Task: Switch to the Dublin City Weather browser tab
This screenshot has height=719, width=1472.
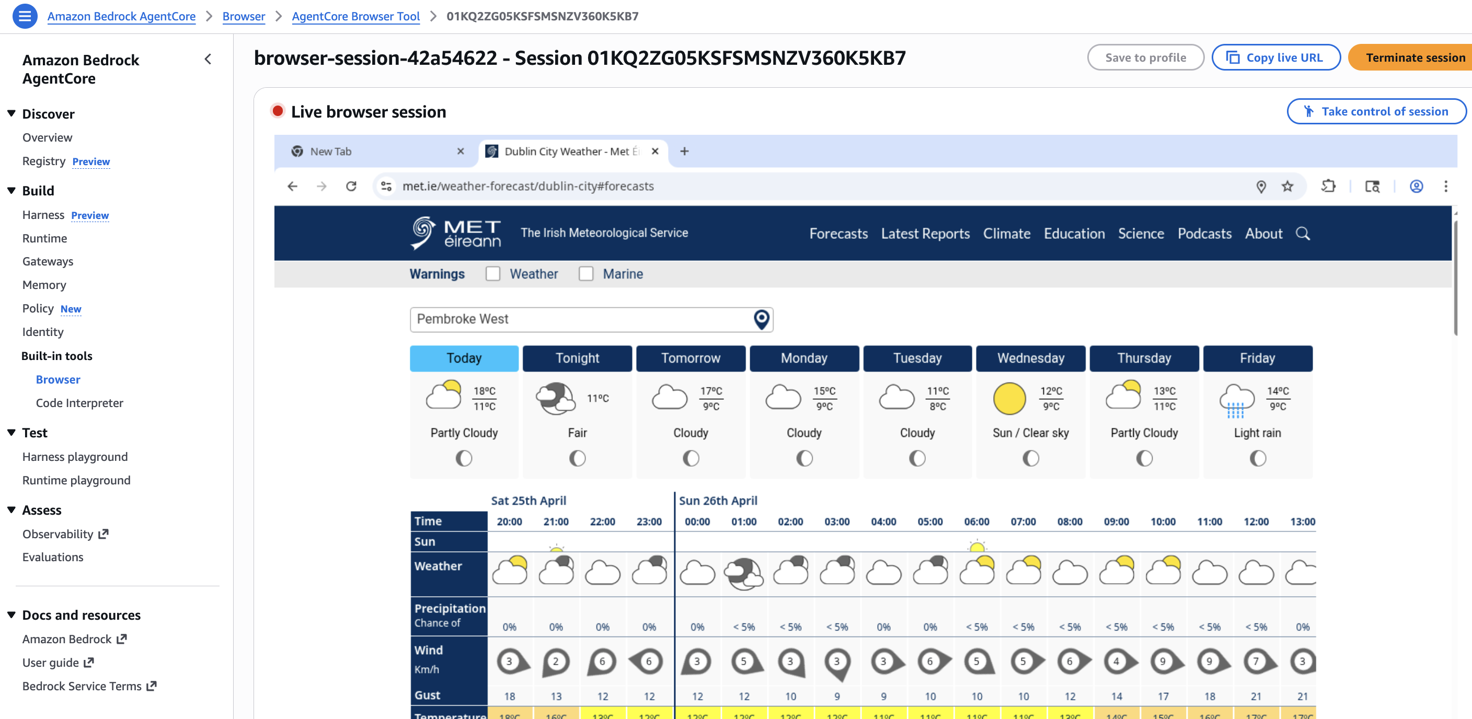Action: click(566, 152)
